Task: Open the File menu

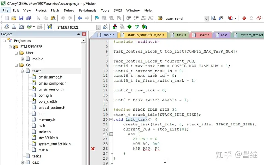Action: (5, 10)
